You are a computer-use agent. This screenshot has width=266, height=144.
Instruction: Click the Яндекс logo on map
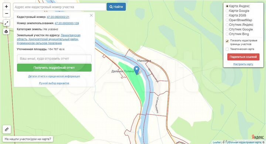pos(258,137)
